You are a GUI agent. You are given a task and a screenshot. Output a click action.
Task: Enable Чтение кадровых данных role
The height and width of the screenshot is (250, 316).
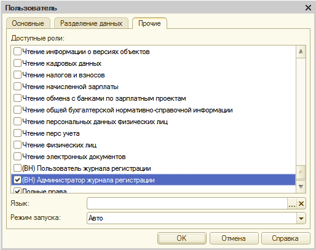17,63
